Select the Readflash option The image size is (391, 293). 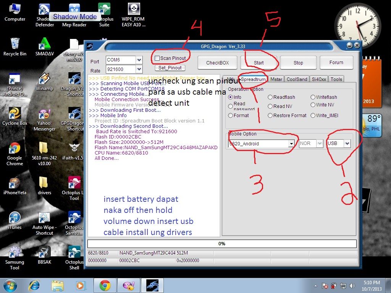pyautogui.click(x=270, y=97)
